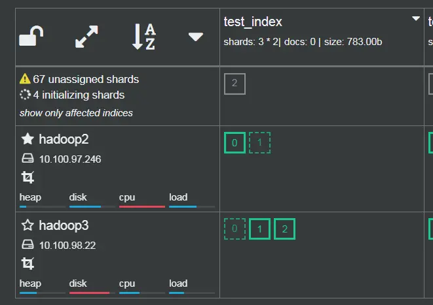Select unassigned shard 2 of test_index

pos(235,84)
